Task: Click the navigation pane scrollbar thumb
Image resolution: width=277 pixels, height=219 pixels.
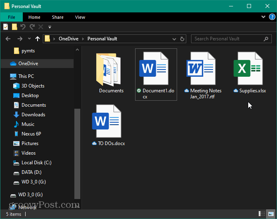Action: point(77,154)
